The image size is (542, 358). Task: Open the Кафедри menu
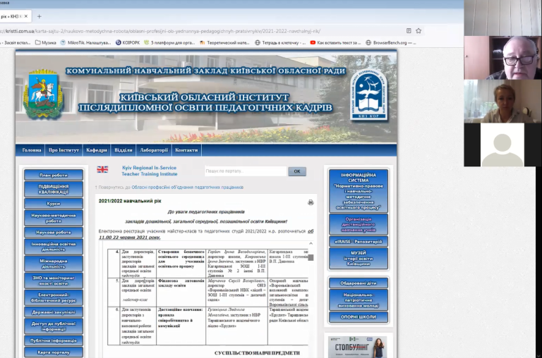[97, 150]
